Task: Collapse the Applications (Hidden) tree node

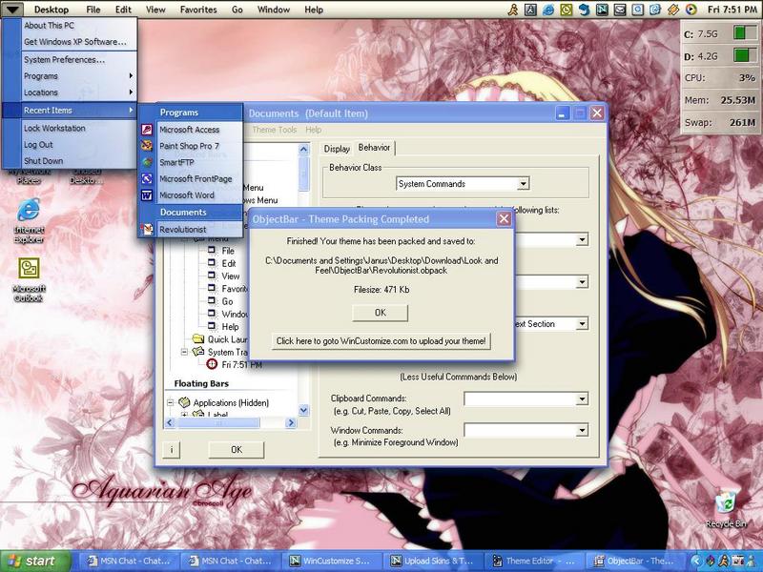Action: 171,402
